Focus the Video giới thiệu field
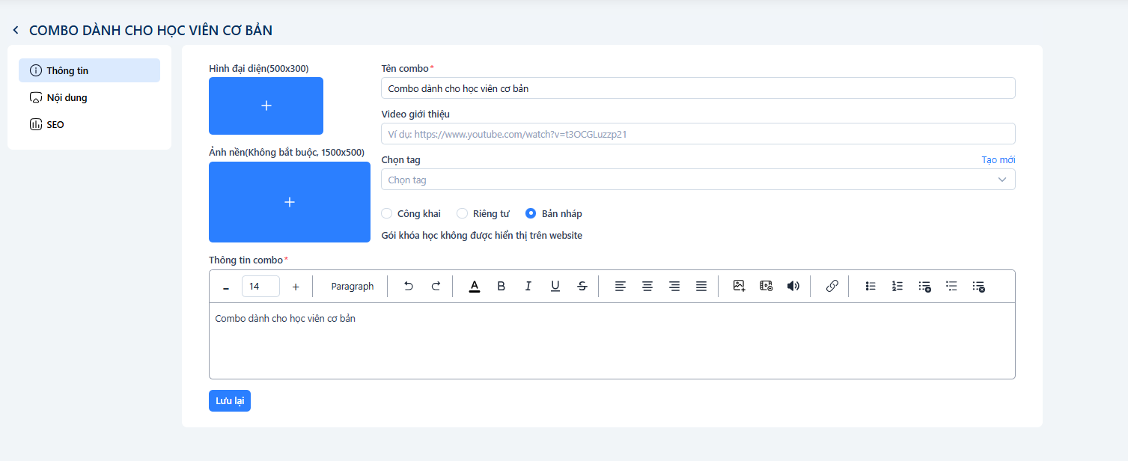 tap(698, 134)
